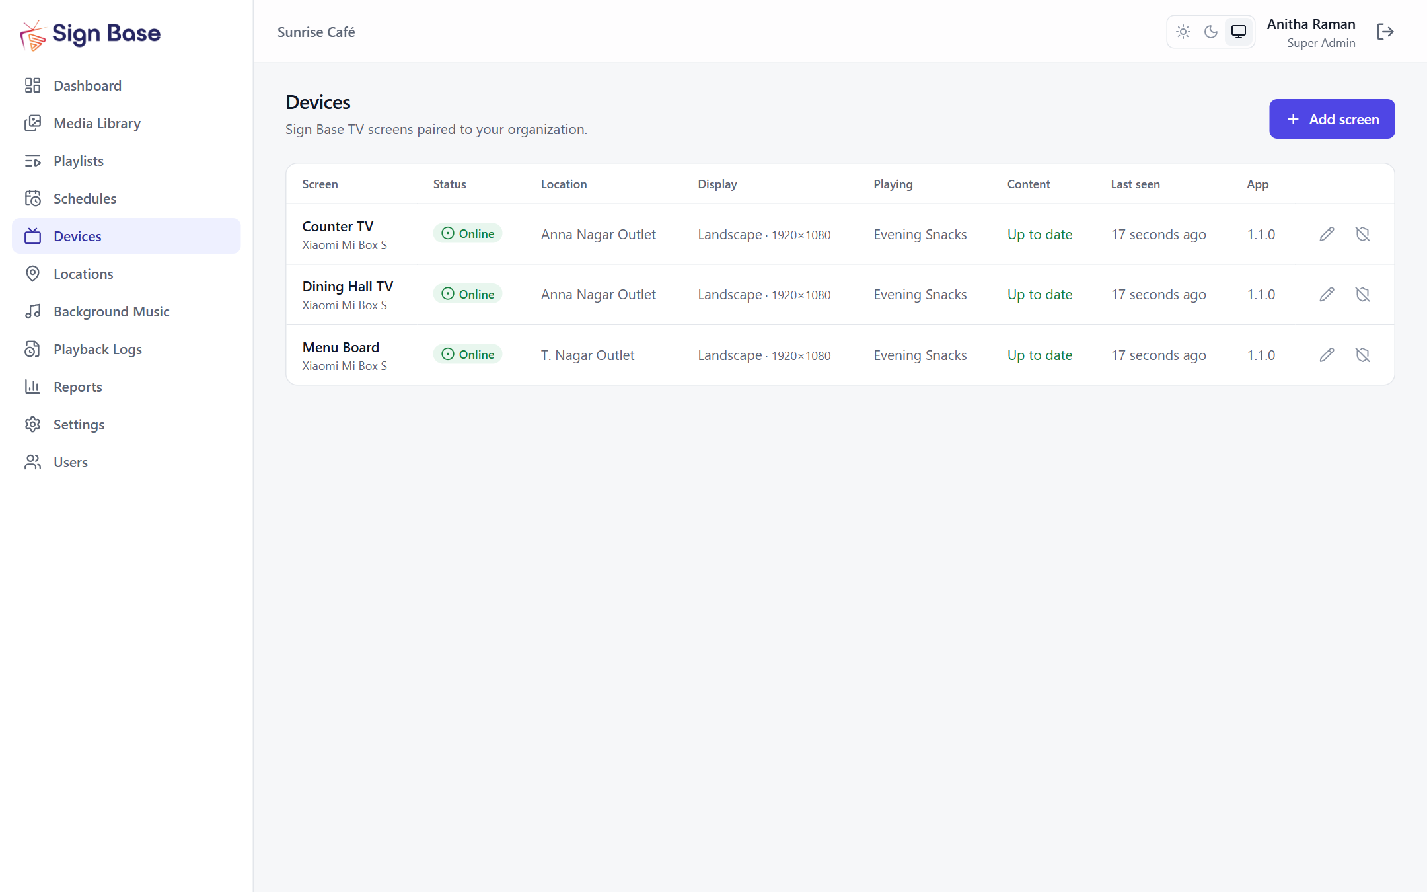Click T. Nagar Outlet location cell
This screenshot has height=892, width=1427.
(587, 355)
